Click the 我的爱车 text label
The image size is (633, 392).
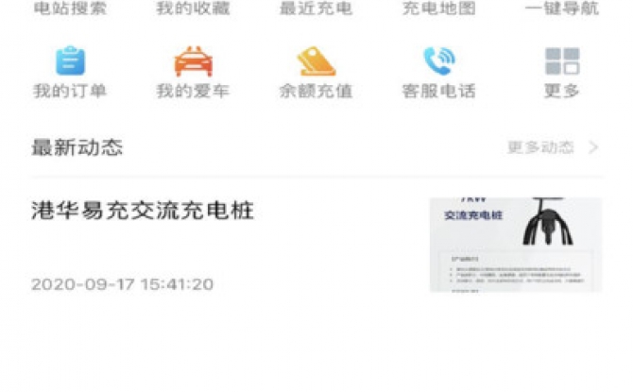194,91
